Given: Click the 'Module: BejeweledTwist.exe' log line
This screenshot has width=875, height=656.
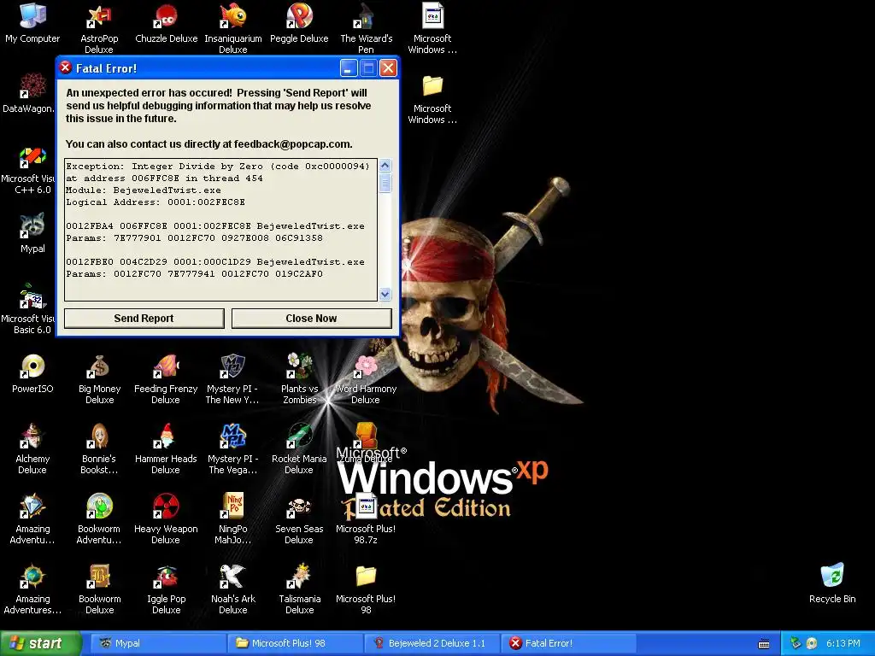Looking at the screenshot, I should pos(144,190).
